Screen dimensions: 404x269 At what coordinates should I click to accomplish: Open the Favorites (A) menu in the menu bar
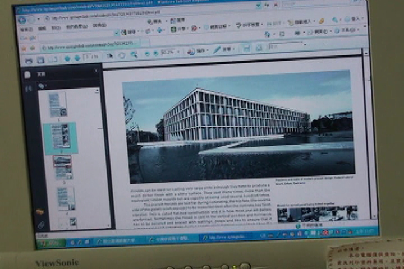click(x=76, y=26)
